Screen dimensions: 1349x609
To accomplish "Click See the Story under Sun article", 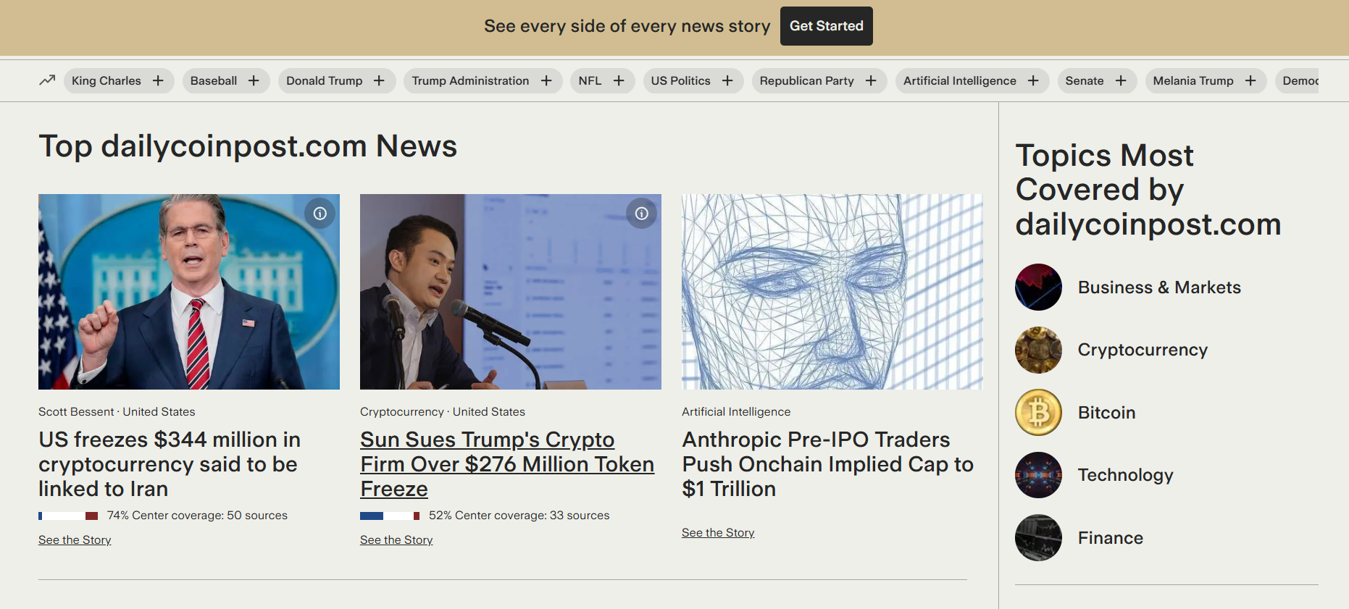I will 396,540.
